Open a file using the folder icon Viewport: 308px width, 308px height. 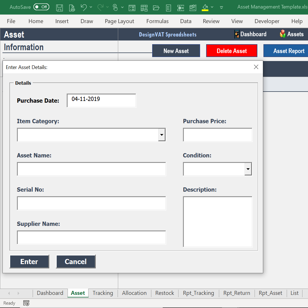click(156, 8)
